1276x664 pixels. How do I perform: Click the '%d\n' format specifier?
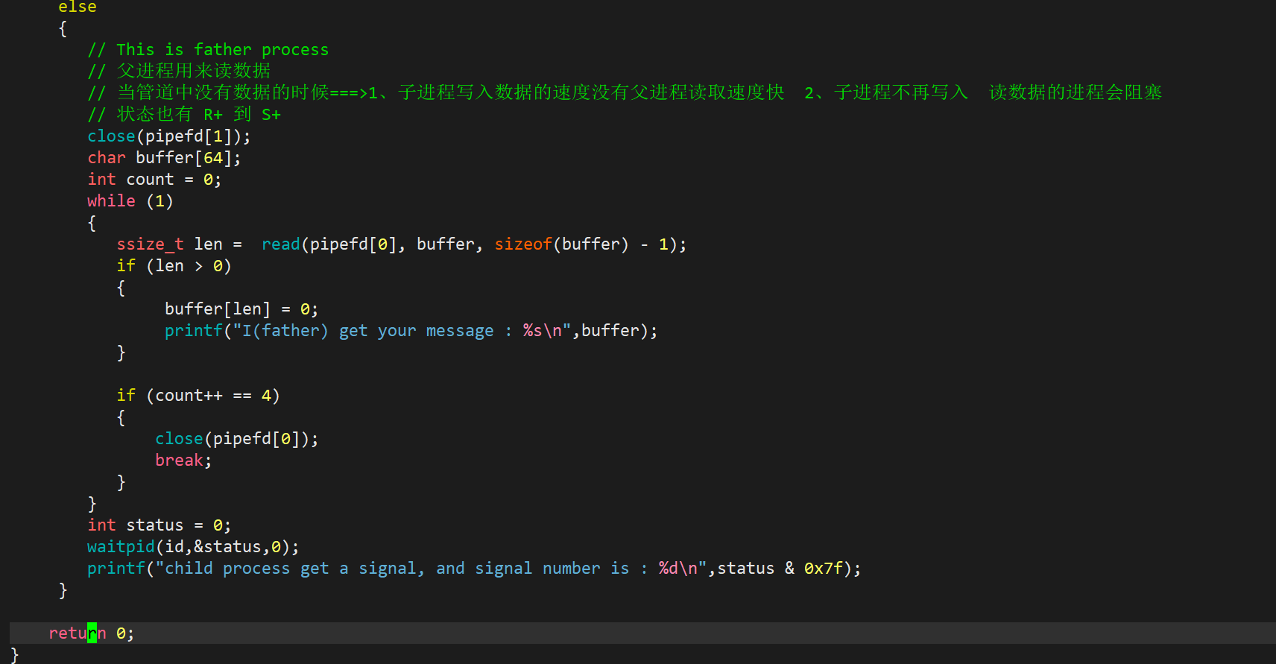pos(678,569)
